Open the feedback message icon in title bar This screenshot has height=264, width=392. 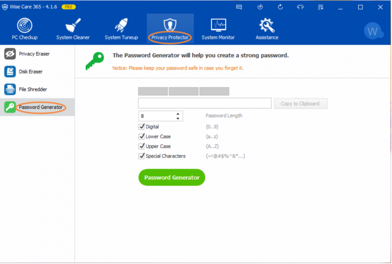coord(239,7)
